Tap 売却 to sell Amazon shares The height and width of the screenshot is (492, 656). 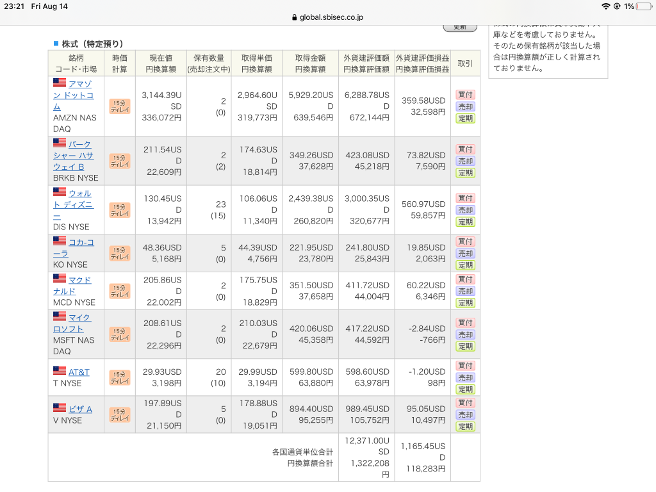click(x=465, y=106)
